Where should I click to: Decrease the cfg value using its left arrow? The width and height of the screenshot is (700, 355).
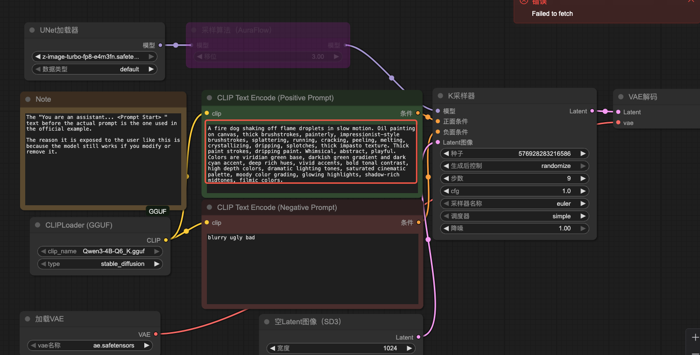point(446,191)
